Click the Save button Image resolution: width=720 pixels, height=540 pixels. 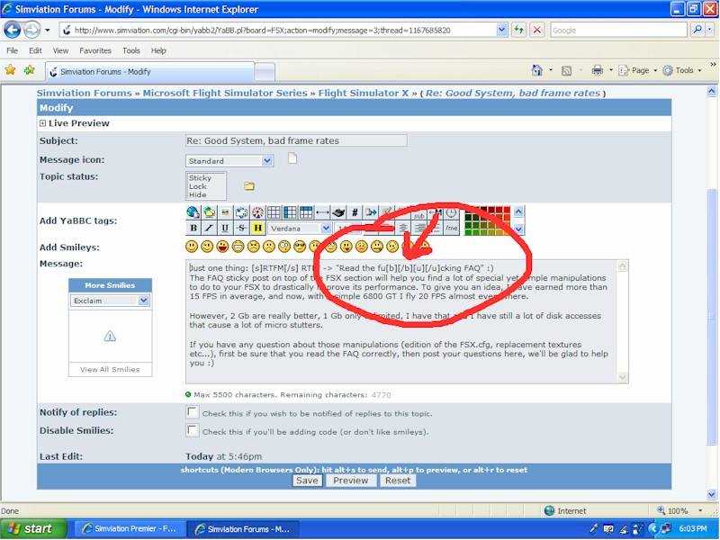click(x=307, y=481)
